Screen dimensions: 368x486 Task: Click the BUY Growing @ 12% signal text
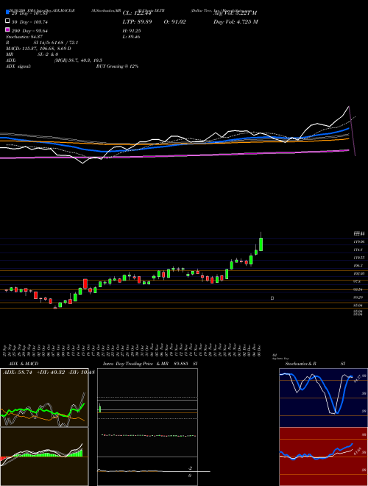117,66
